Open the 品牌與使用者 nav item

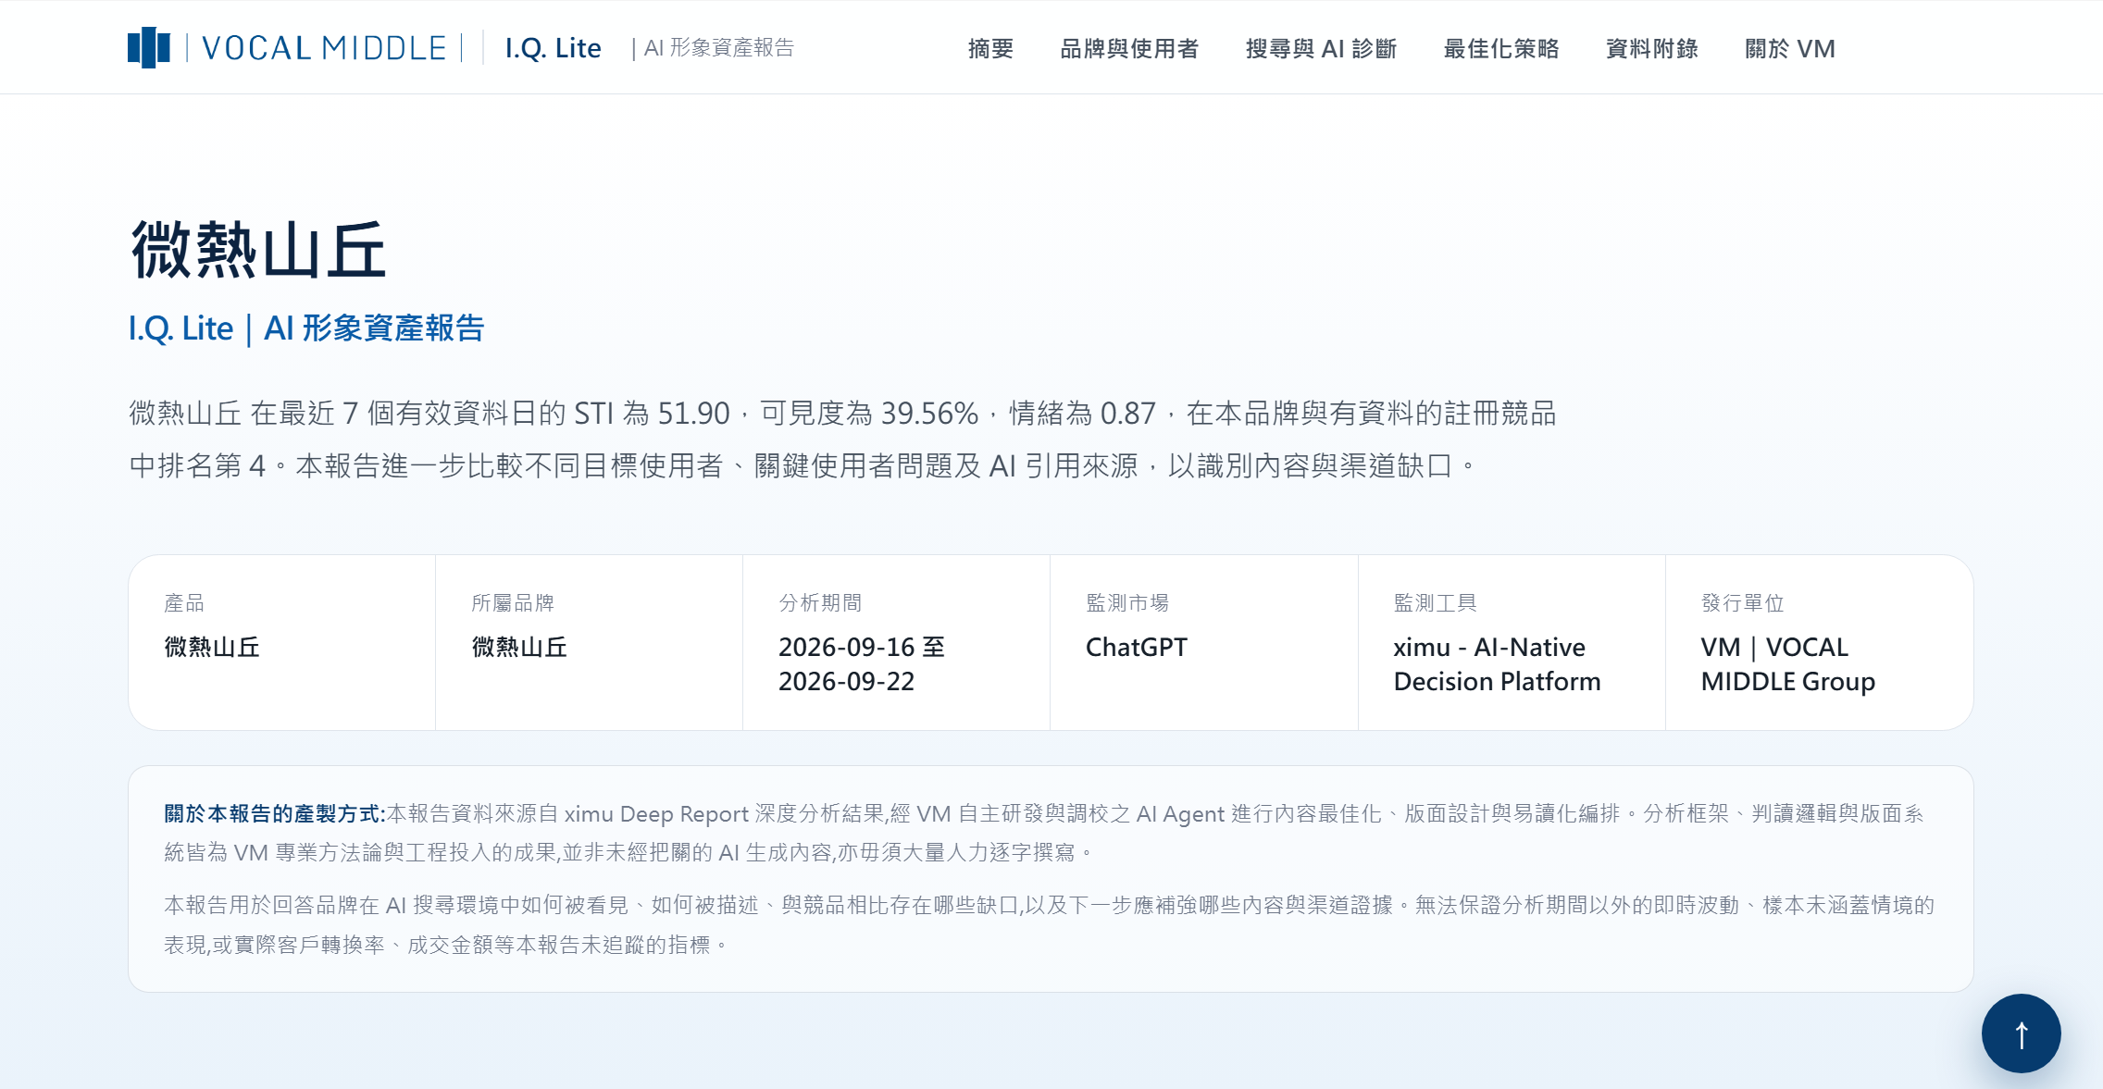1129,48
